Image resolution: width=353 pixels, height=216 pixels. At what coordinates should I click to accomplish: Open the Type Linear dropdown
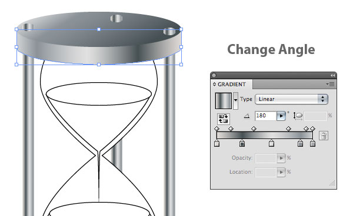click(291, 99)
